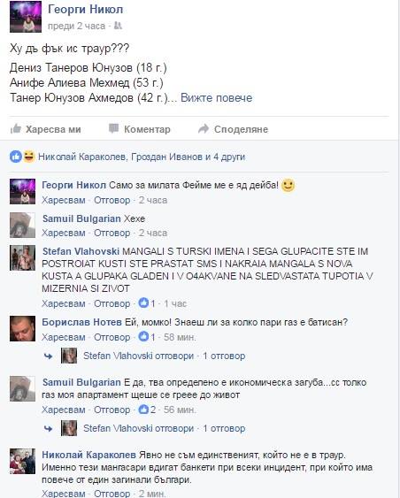
Task: Click Отговор under Stefan Vlahovski's comment
Action: [x=112, y=303]
